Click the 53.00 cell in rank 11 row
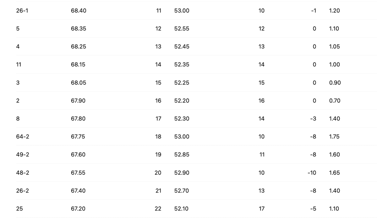 [x=182, y=11]
